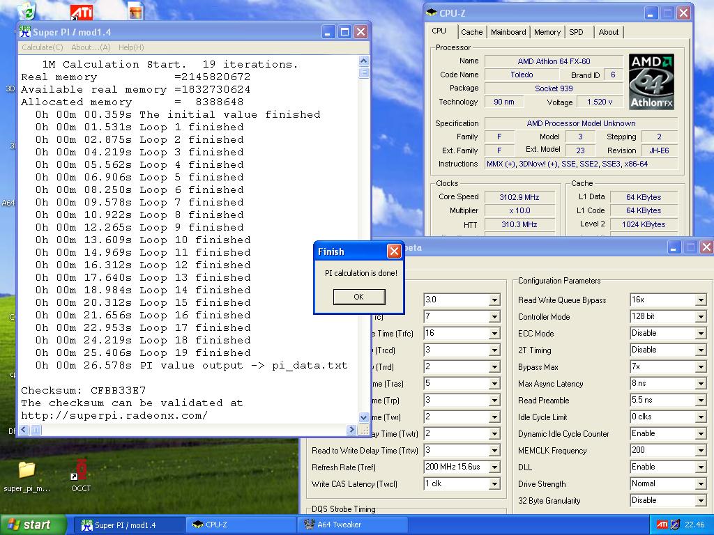Expand the Read Write Queue Bypass dropdown
714x535 pixels.
pyautogui.click(x=701, y=300)
